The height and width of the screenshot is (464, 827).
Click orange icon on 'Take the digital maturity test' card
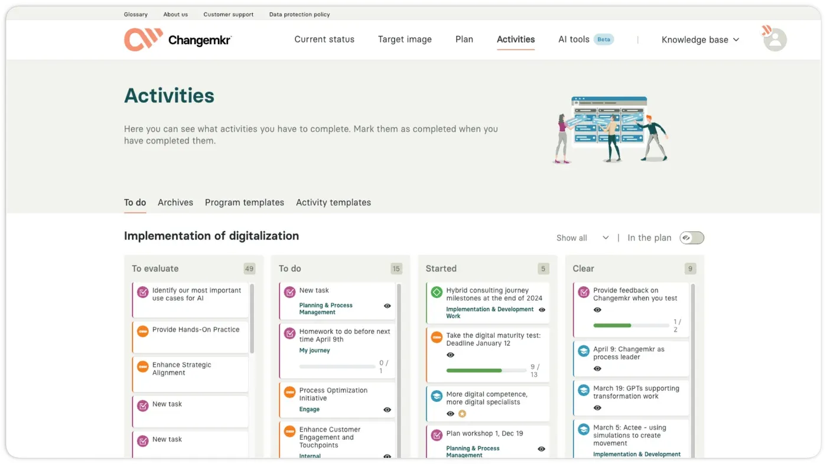(x=437, y=337)
